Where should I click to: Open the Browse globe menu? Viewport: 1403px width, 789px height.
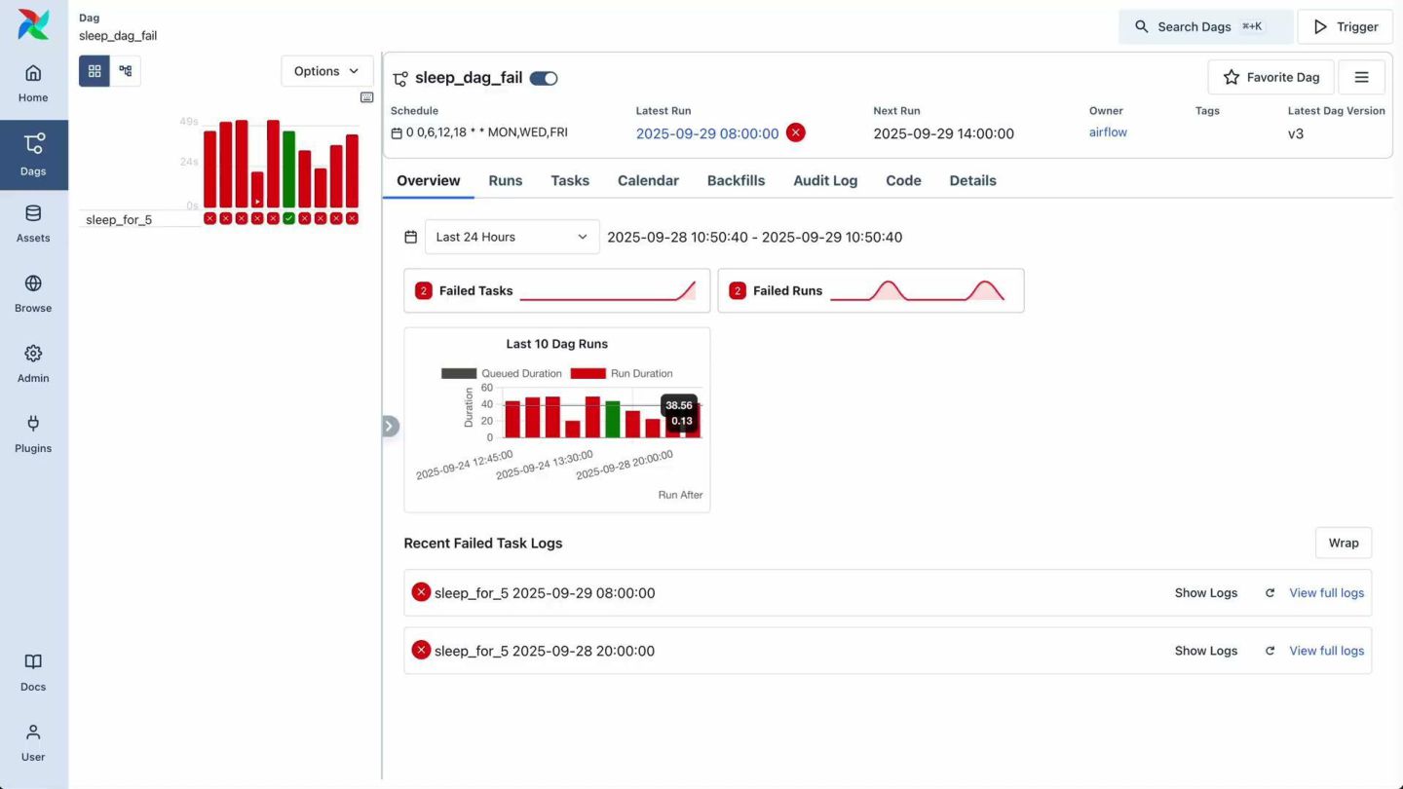point(33,294)
